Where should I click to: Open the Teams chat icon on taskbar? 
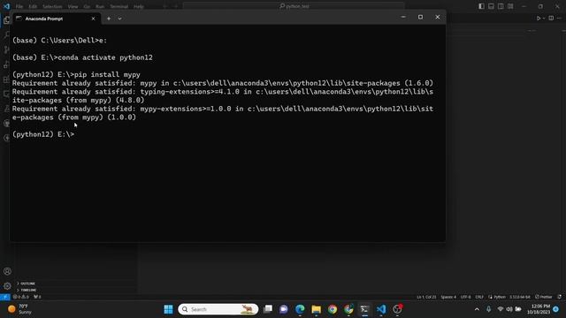(x=284, y=309)
